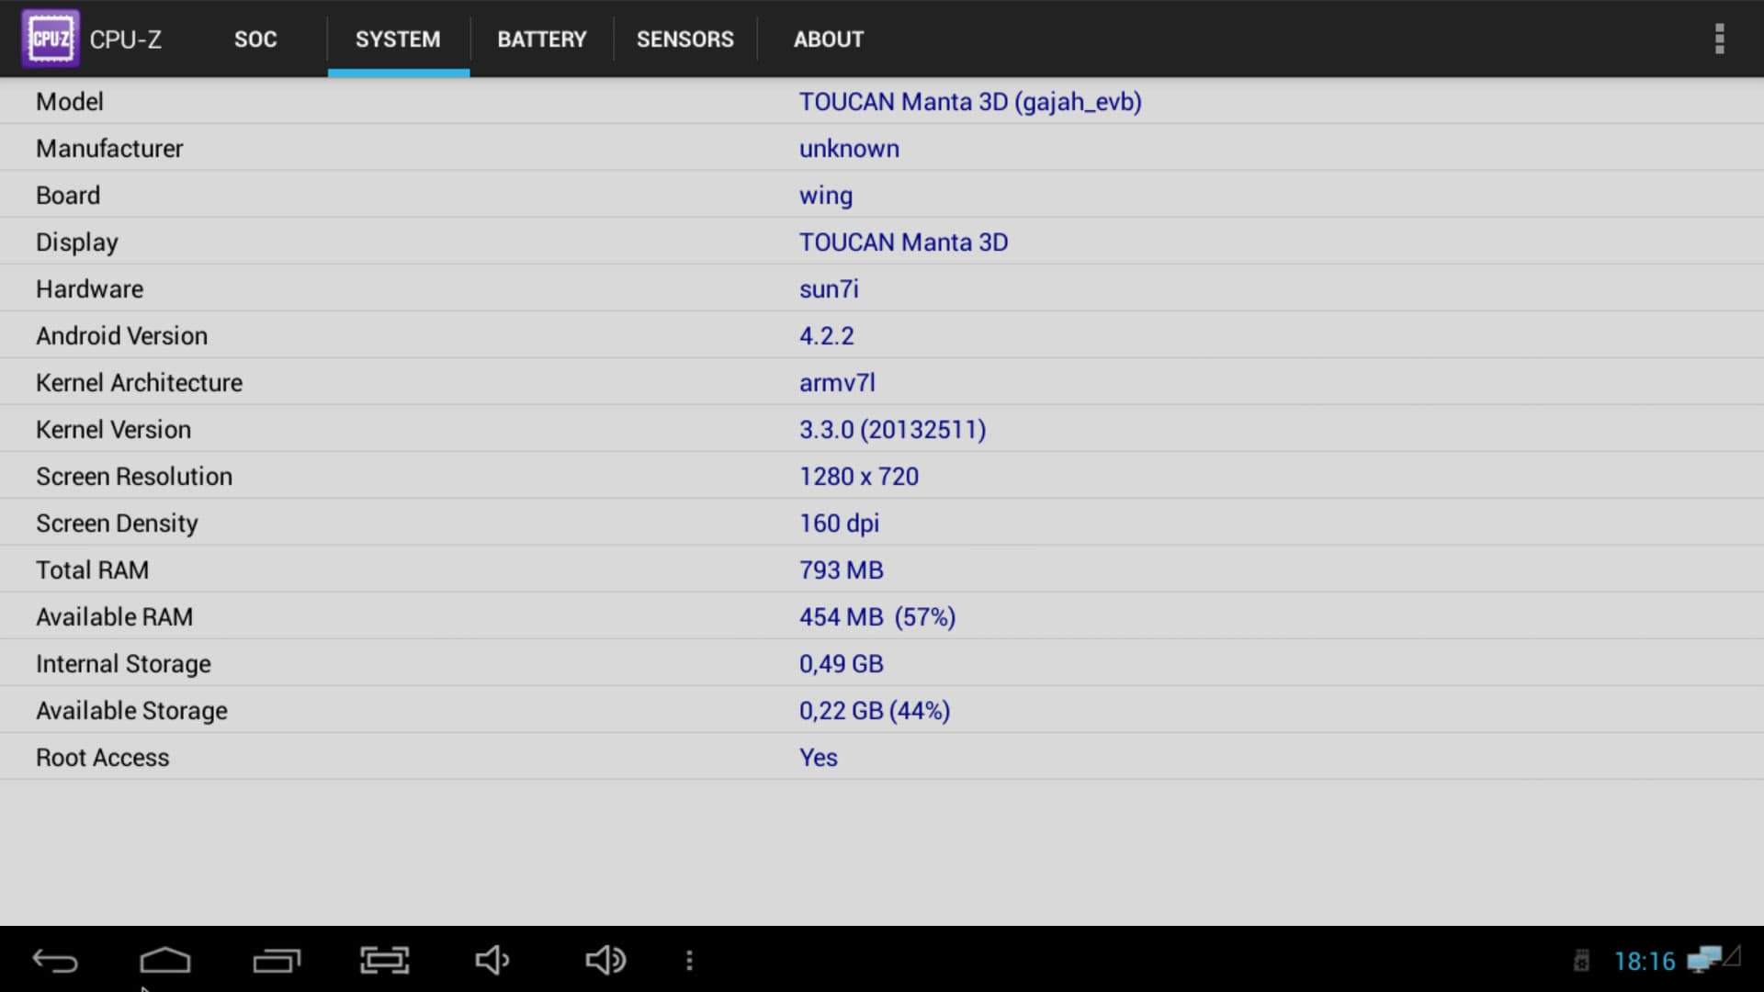The image size is (1764, 992).
Task: Open navbar three-dot menu icon
Action: click(x=689, y=961)
